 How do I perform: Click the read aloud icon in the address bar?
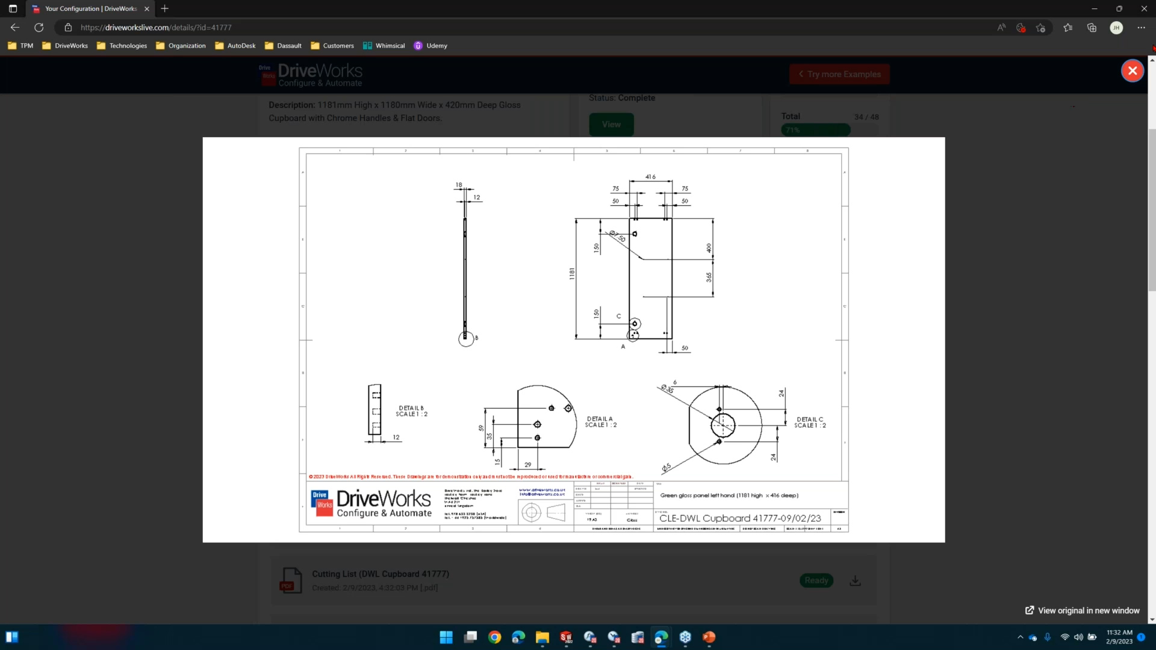click(1001, 27)
